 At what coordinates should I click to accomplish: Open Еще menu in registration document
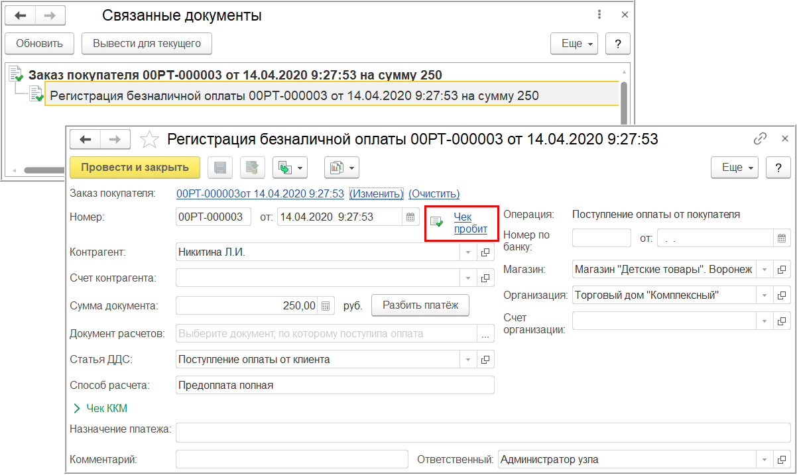coord(735,168)
